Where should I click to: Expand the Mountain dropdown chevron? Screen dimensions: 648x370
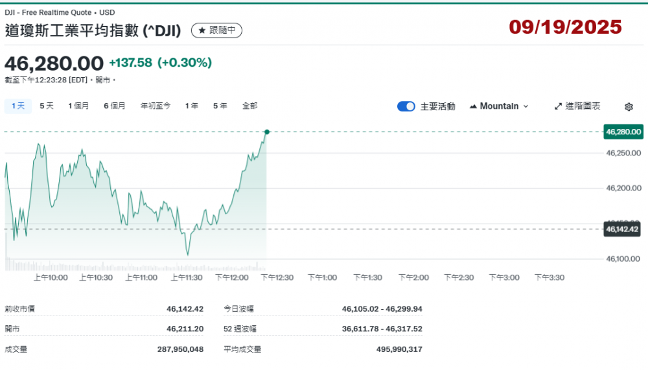526,106
